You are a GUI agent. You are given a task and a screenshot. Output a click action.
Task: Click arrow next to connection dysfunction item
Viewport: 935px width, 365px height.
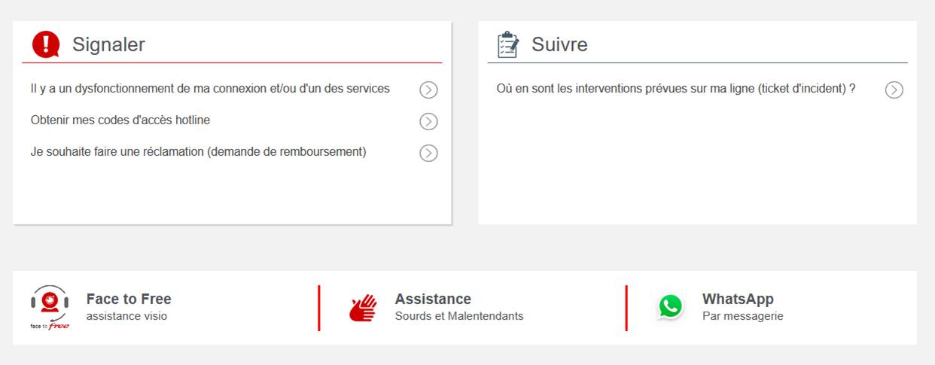coord(428,90)
